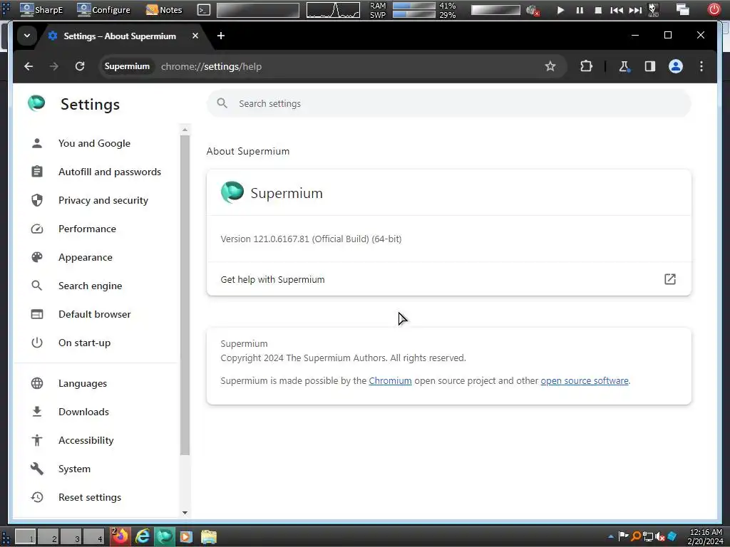Expand hidden system tray icons
Image resolution: width=730 pixels, height=547 pixels.
[611, 537]
